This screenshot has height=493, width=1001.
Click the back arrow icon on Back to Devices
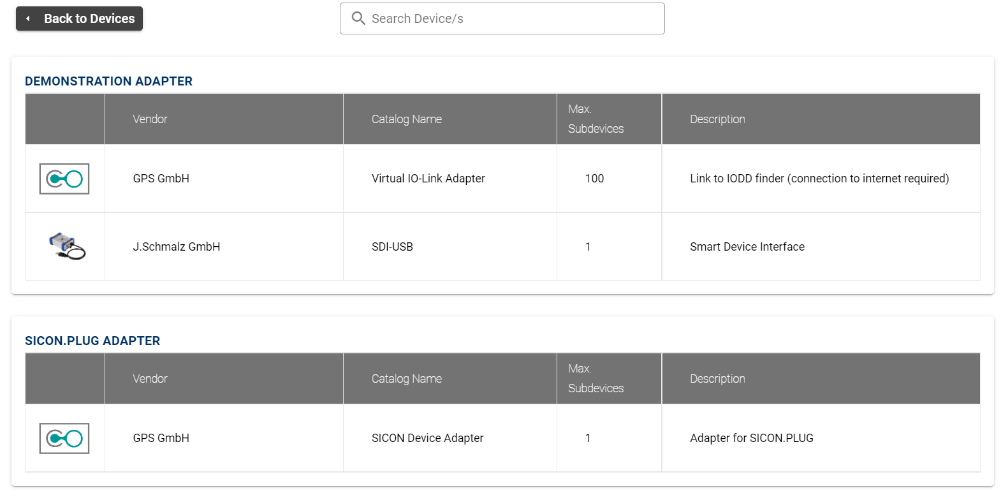tap(28, 18)
